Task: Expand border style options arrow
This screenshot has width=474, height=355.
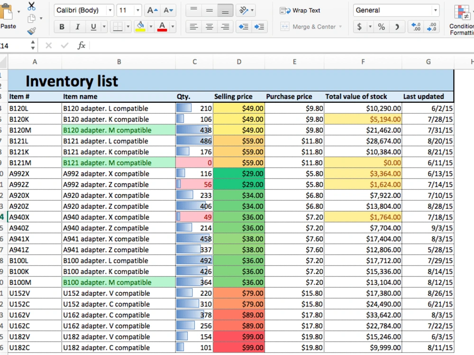Action: (128, 27)
